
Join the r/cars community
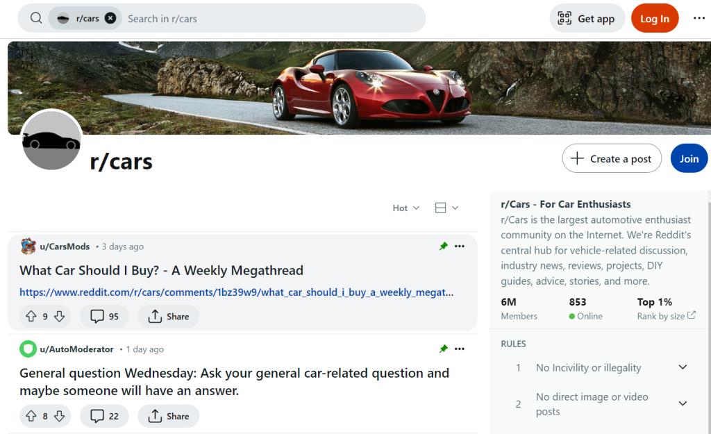[689, 159]
